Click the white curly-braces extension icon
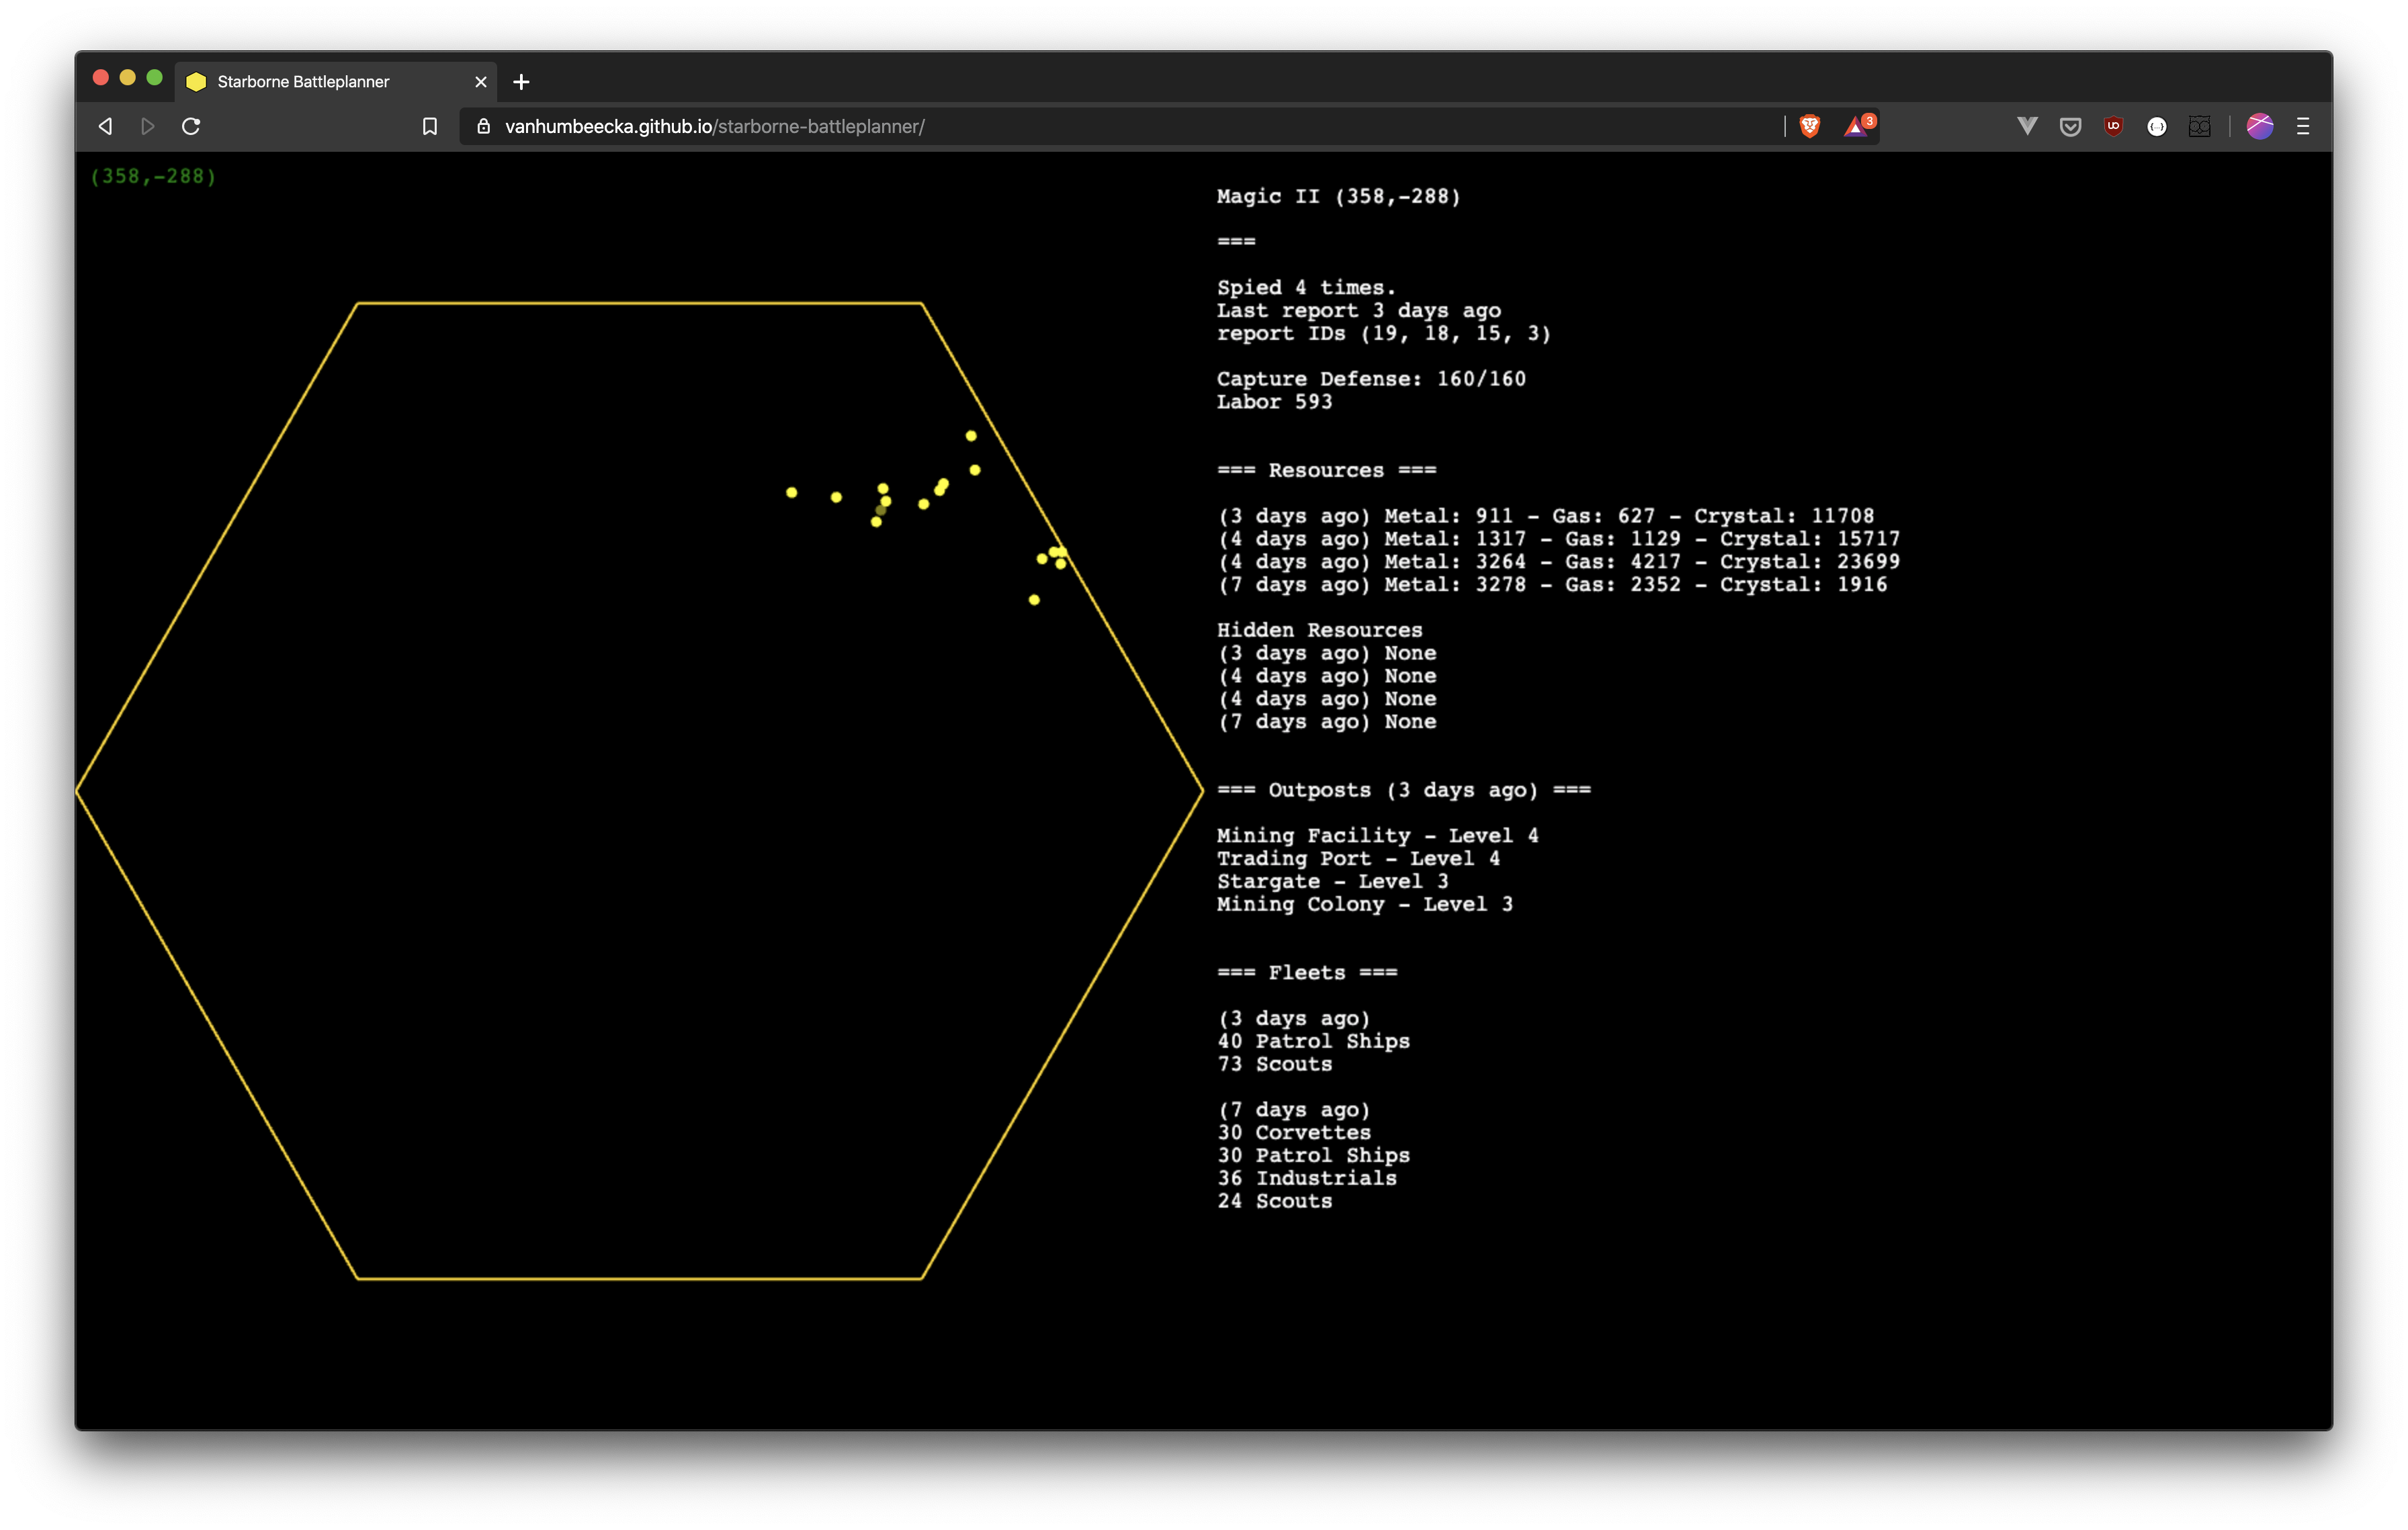Screen dimensions: 2408x1530 click(2157, 126)
